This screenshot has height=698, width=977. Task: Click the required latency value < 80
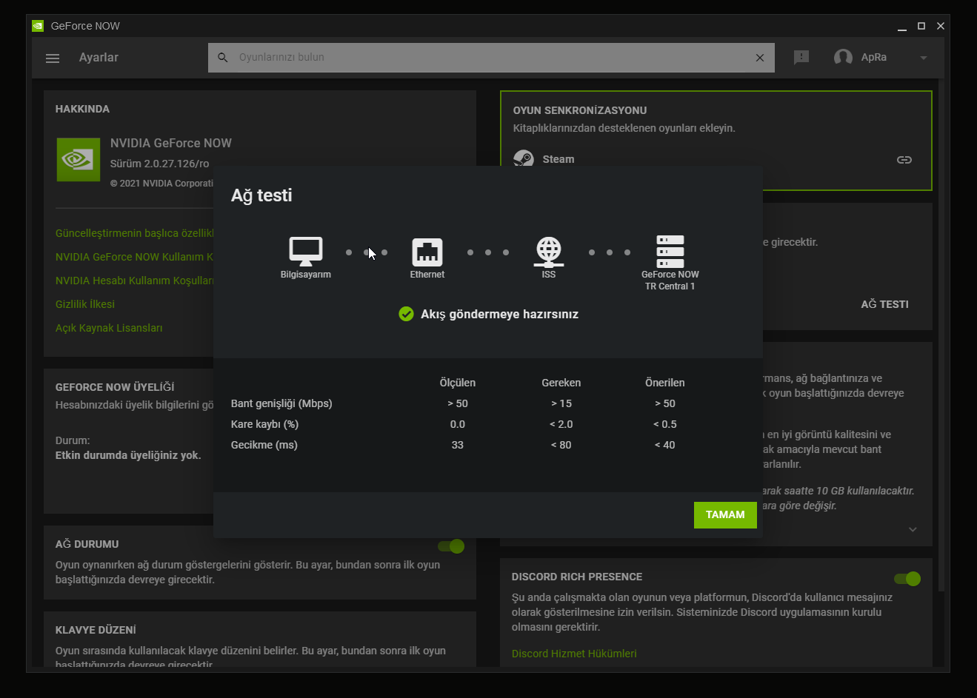coord(561,445)
